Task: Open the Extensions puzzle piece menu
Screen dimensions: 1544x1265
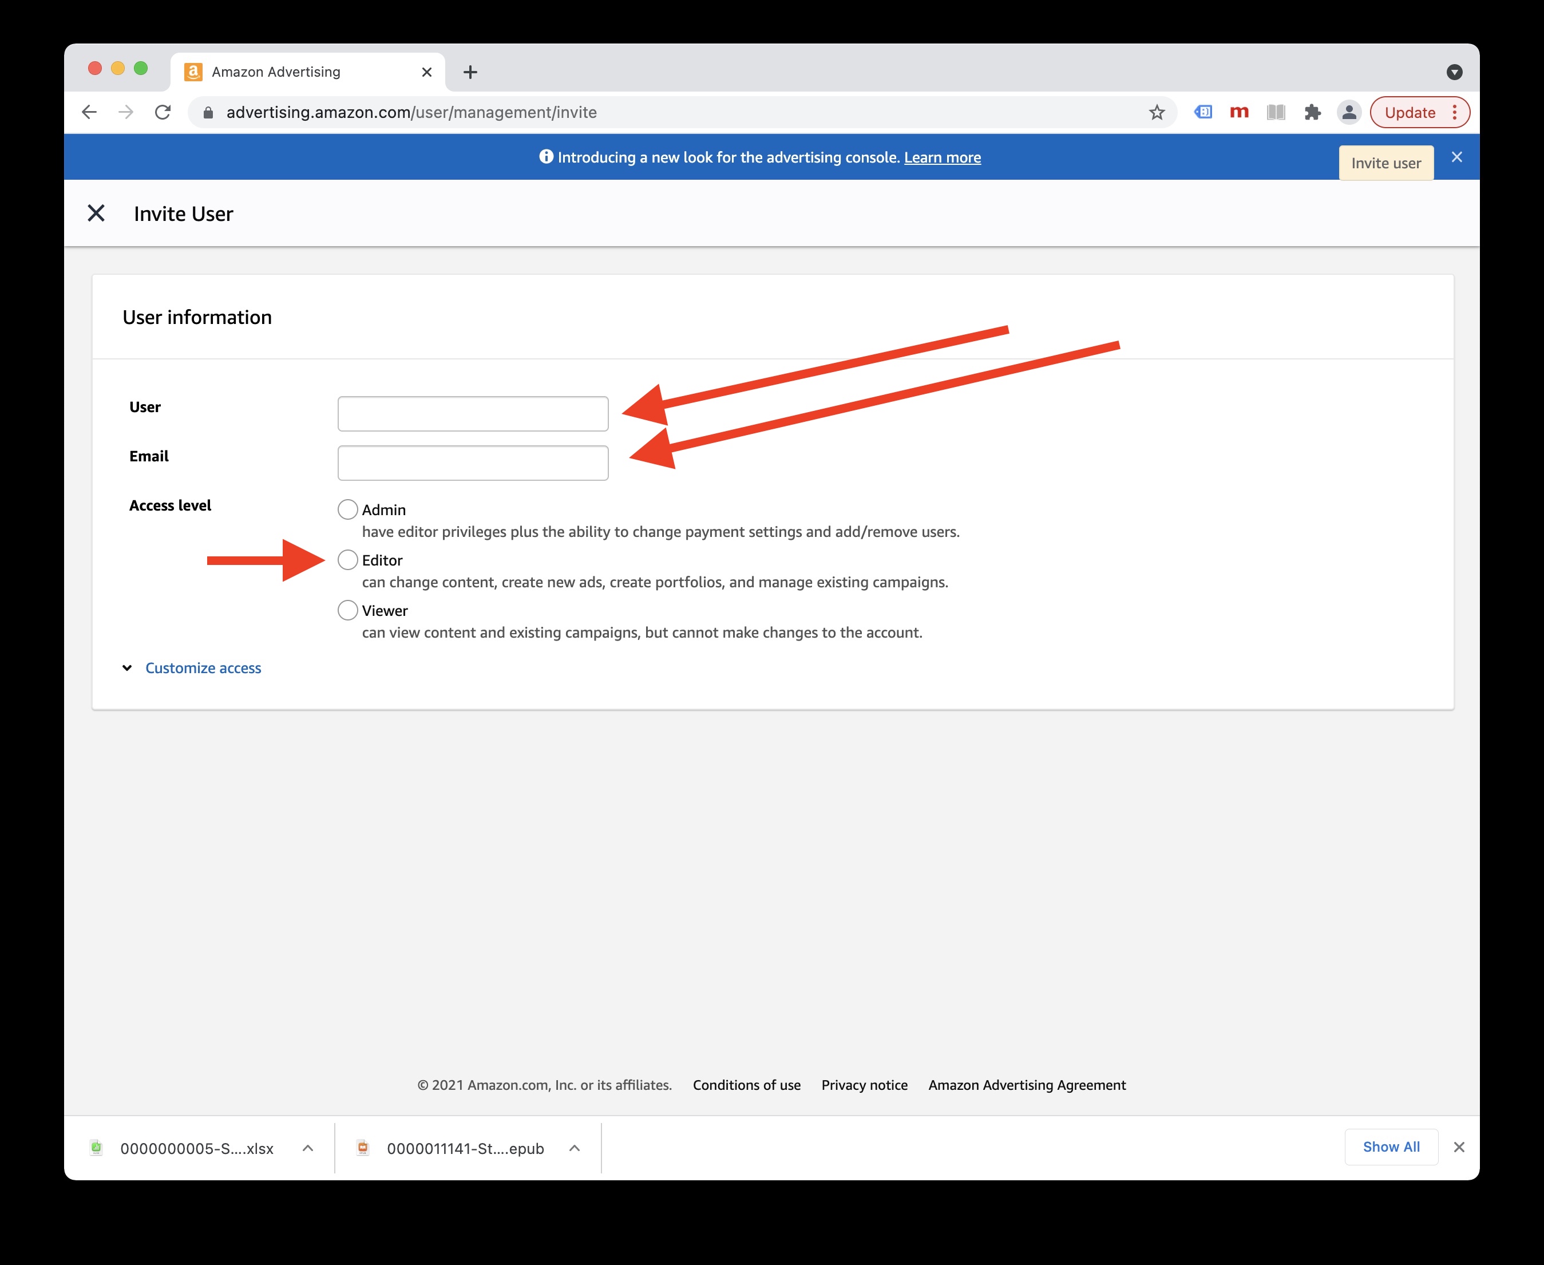Action: [1312, 112]
